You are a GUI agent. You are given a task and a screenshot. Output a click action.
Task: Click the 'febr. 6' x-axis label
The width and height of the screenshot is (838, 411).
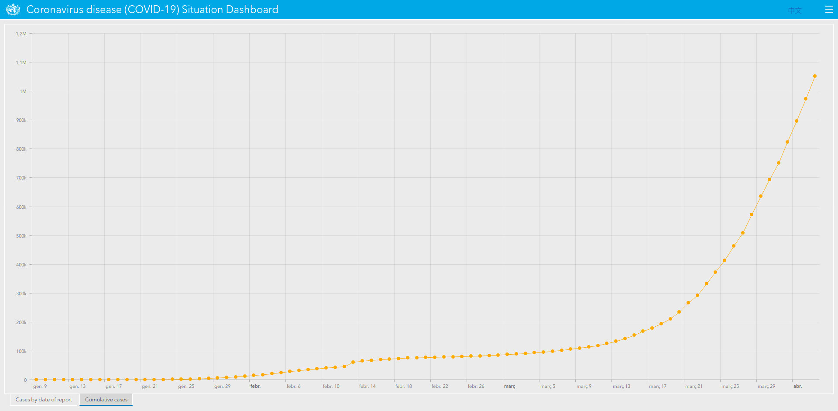coord(293,386)
